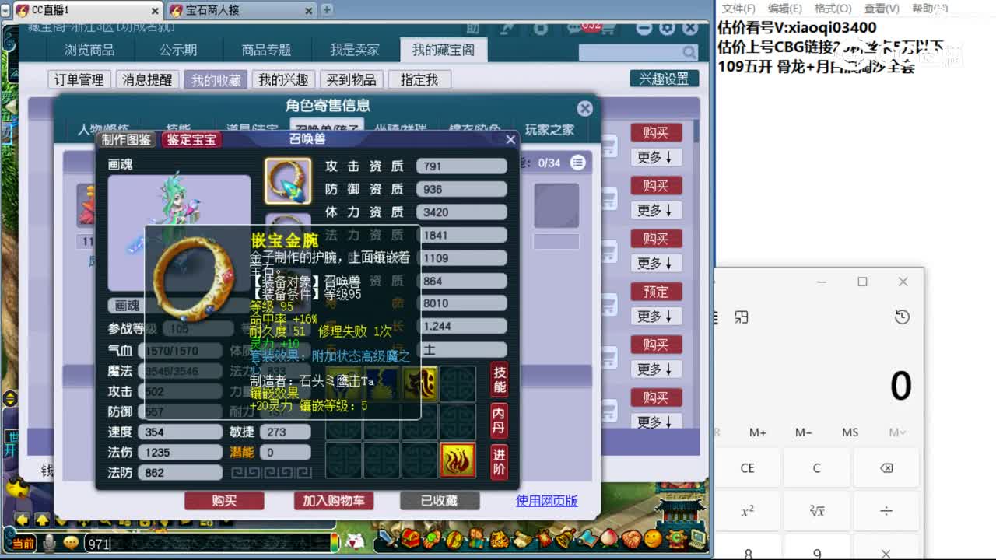Click the chat input field showing 971
The height and width of the screenshot is (560, 996).
[x=206, y=544]
